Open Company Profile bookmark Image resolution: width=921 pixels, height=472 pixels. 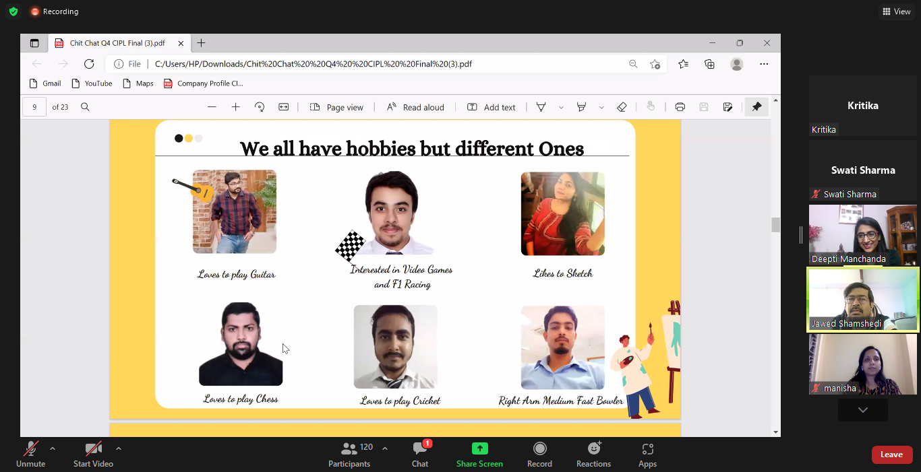point(203,83)
